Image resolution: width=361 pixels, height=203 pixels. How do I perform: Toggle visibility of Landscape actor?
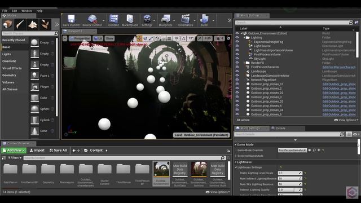tap(237, 72)
